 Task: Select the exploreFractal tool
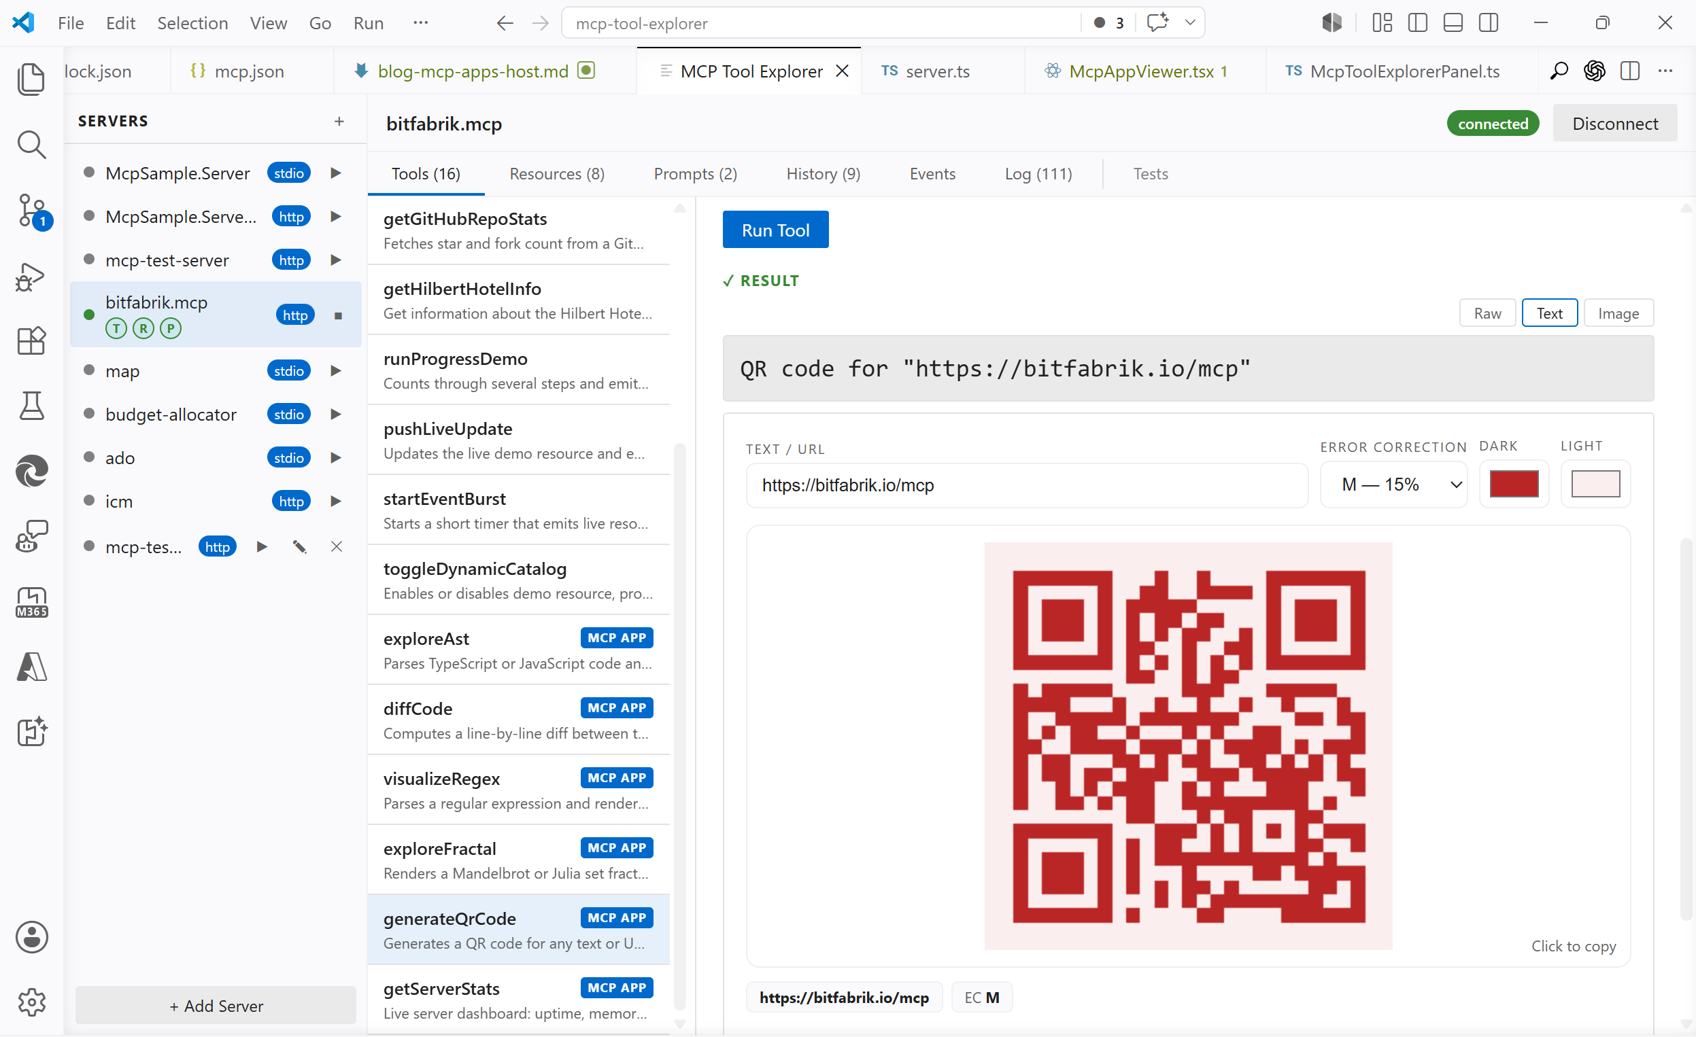[x=518, y=860]
